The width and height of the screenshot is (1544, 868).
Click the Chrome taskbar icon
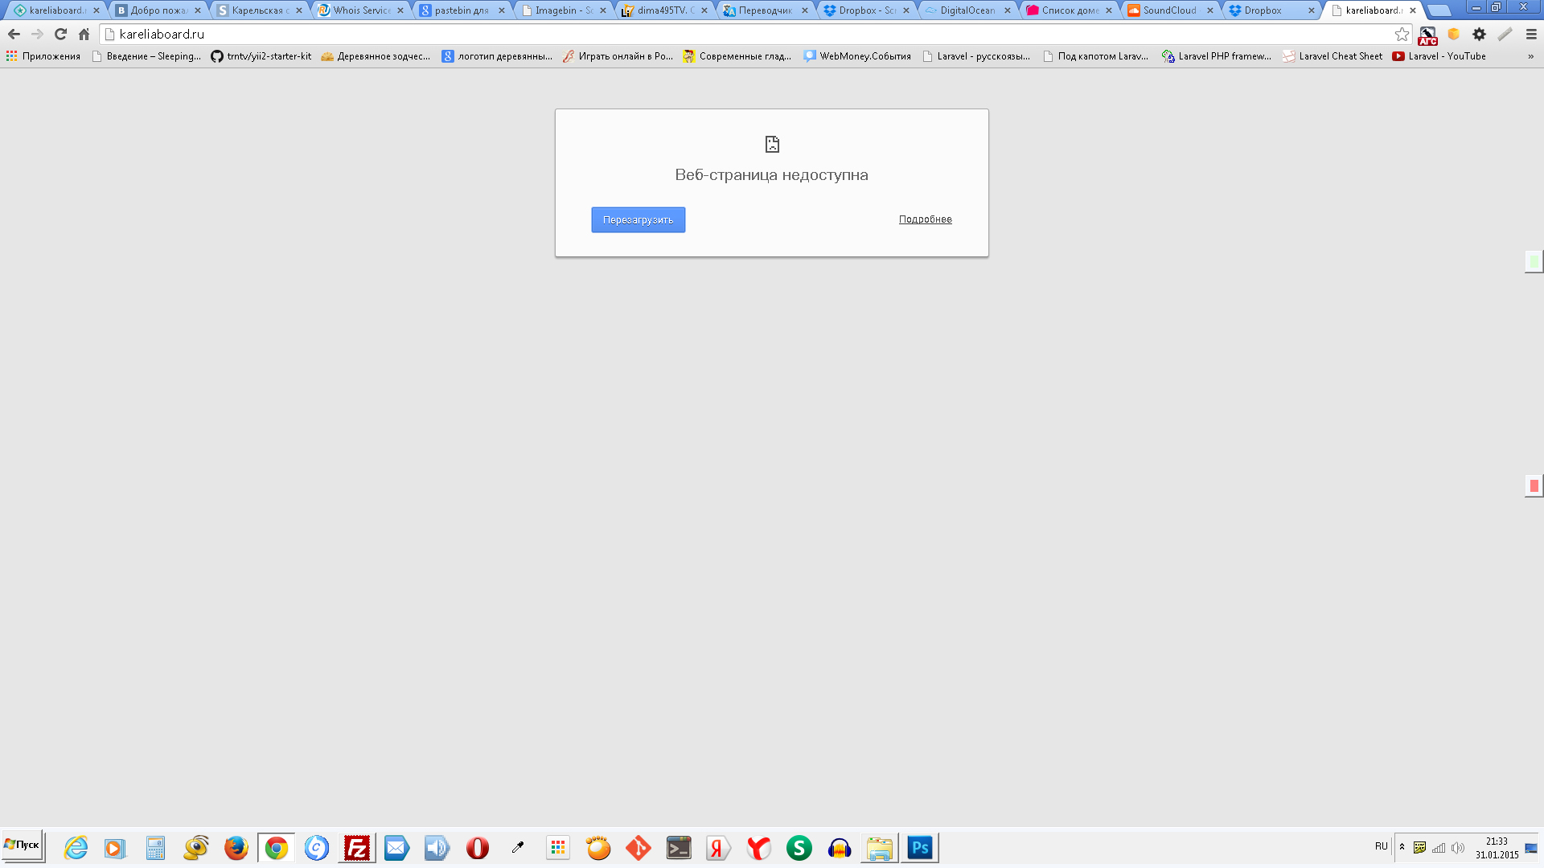pyautogui.click(x=276, y=848)
